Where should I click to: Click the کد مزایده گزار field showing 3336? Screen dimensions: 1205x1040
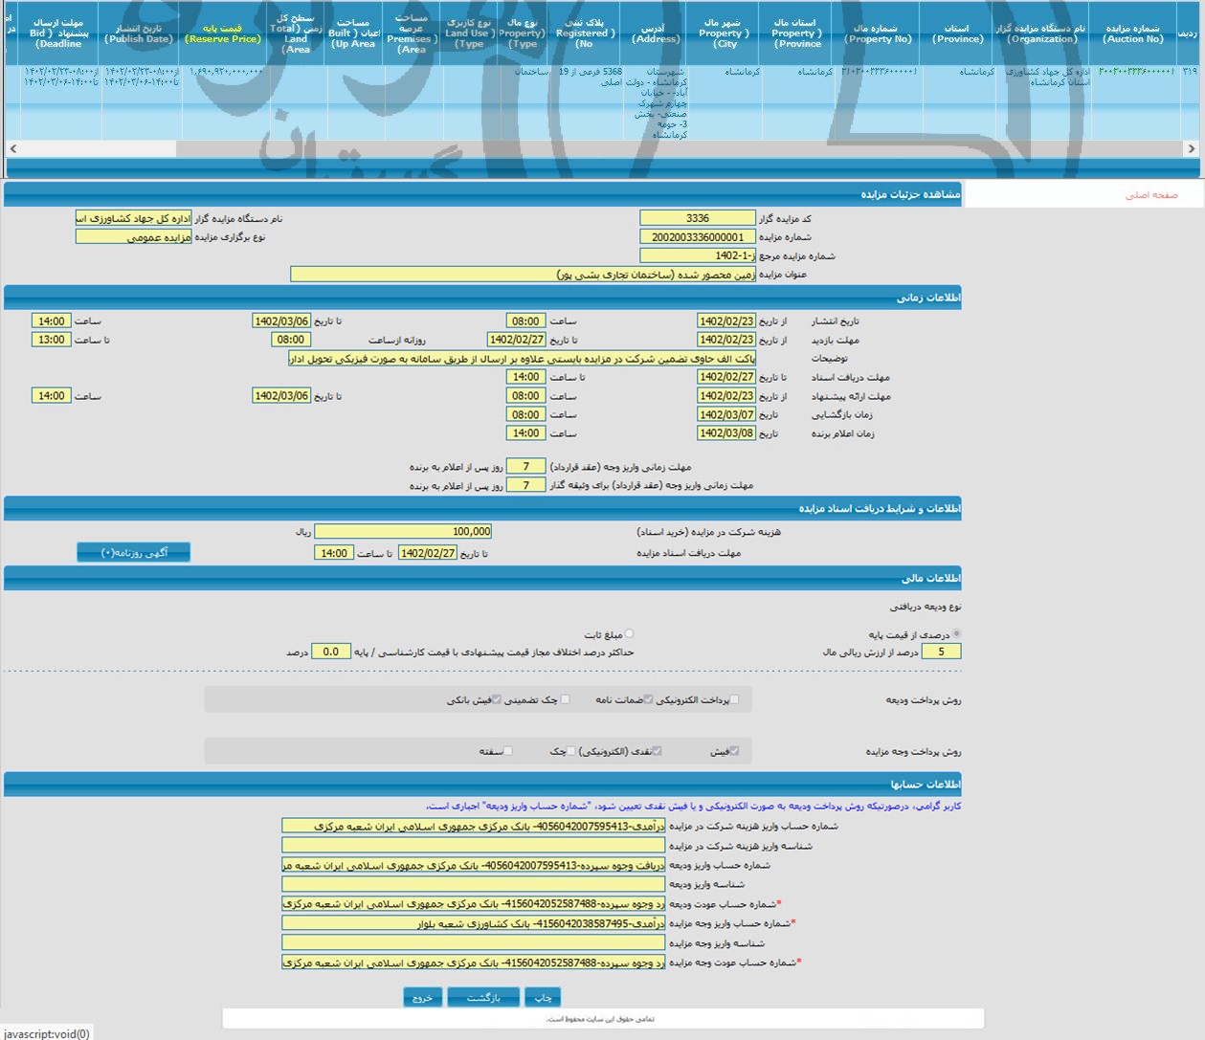coord(697,218)
